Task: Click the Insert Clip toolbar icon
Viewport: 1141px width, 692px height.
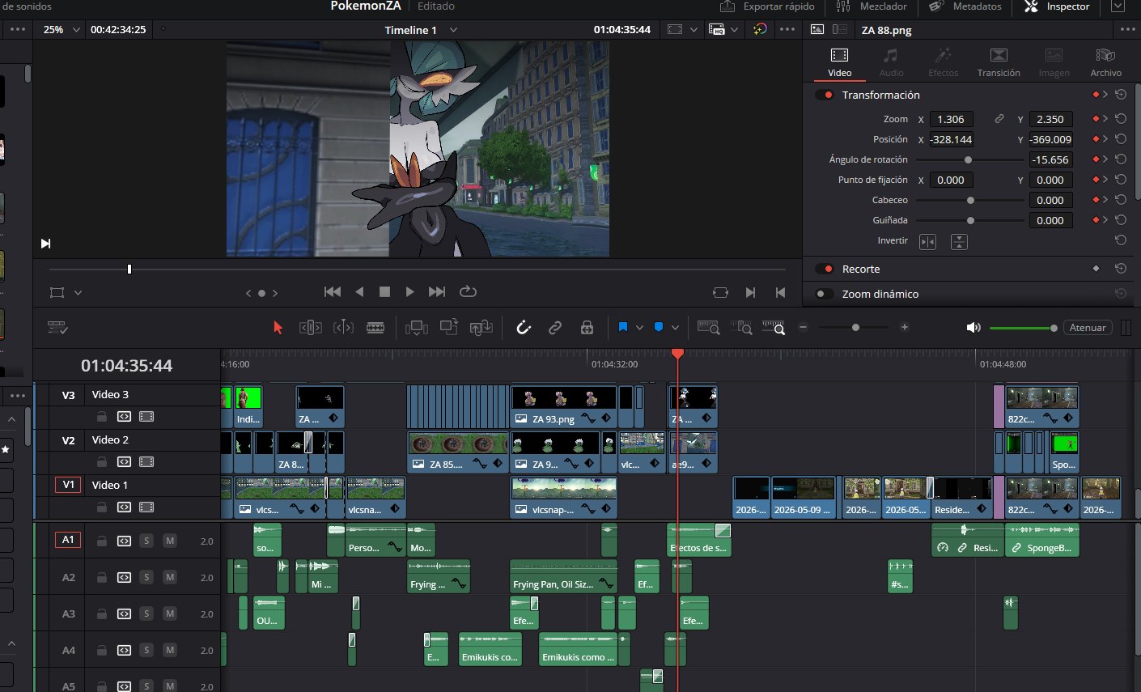Action: coord(417,327)
